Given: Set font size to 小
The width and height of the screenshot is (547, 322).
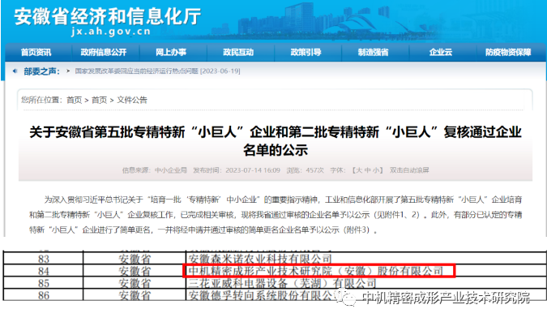Looking at the screenshot, I should click(376, 170).
